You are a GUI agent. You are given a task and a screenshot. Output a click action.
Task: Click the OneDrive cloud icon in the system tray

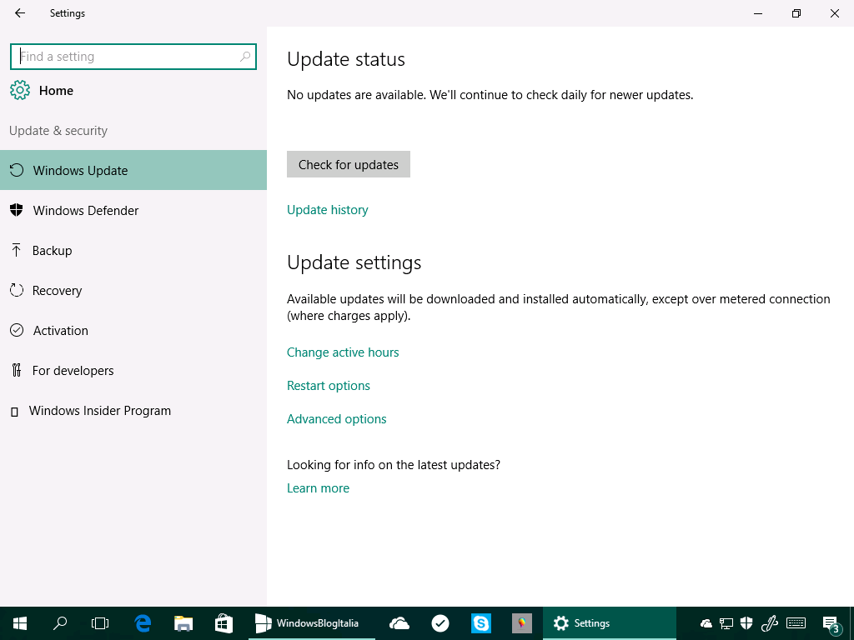click(x=706, y=623)
